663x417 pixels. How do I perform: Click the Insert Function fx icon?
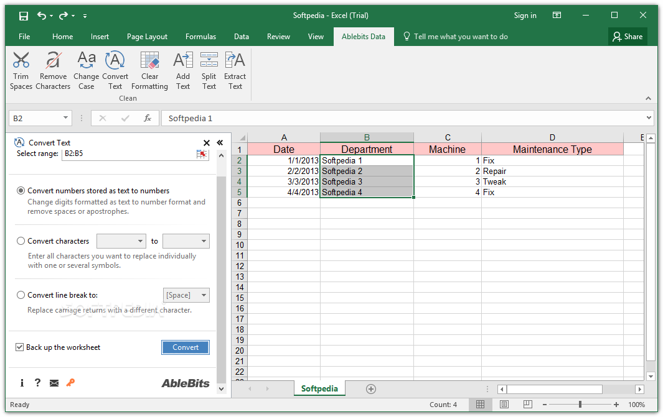147,118
